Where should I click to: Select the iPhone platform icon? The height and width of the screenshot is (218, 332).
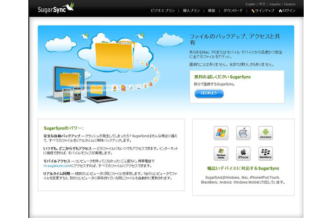point(243,154)
